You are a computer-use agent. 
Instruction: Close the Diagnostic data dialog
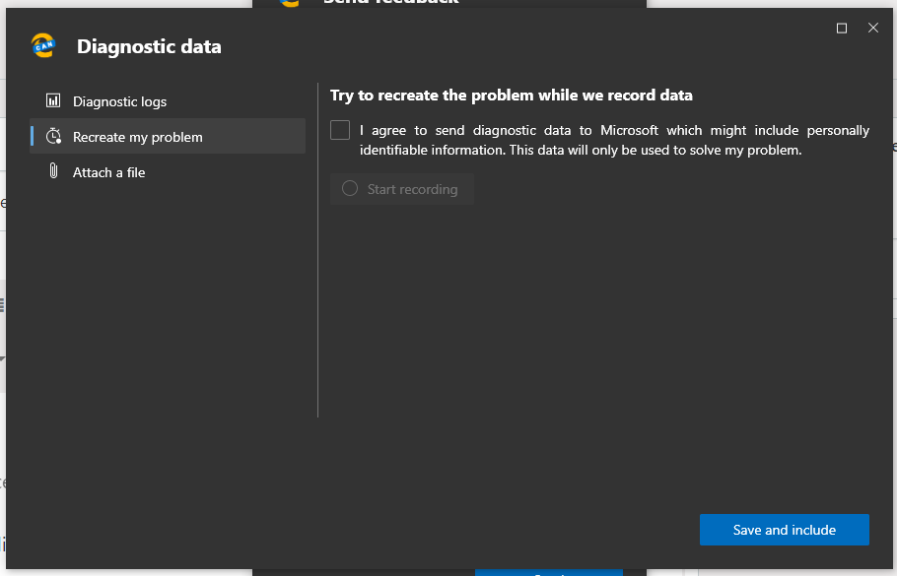coord(872,29)
